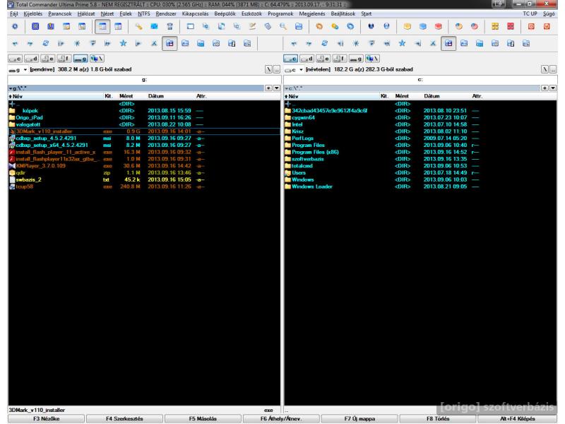Click left panel's X-shaped cut icon

point(154,44)
